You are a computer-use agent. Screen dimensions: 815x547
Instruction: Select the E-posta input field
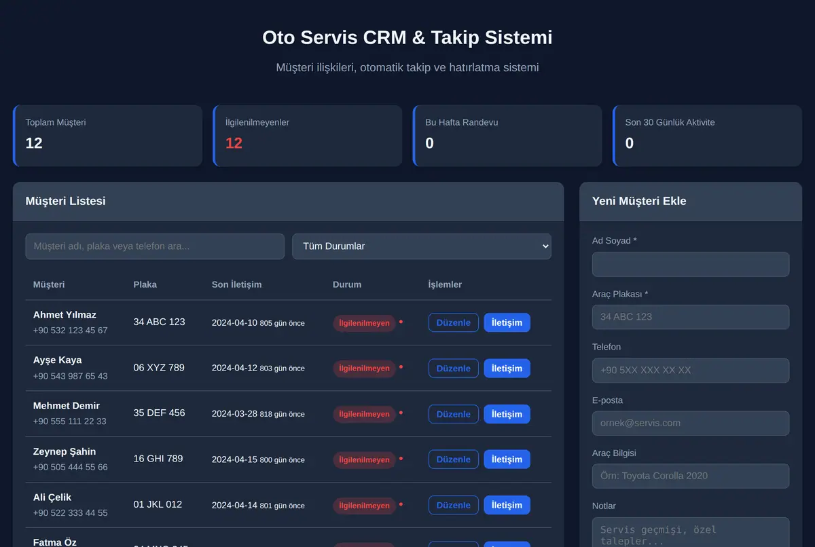691,423
